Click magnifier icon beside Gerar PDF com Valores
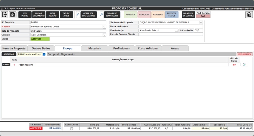Image resolution: width=254 pixels, height=136 pixels. pos(78,15)
